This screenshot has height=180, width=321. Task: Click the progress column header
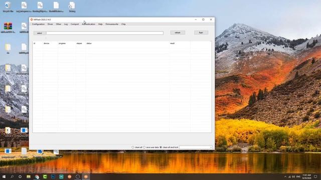click(62, 43)
